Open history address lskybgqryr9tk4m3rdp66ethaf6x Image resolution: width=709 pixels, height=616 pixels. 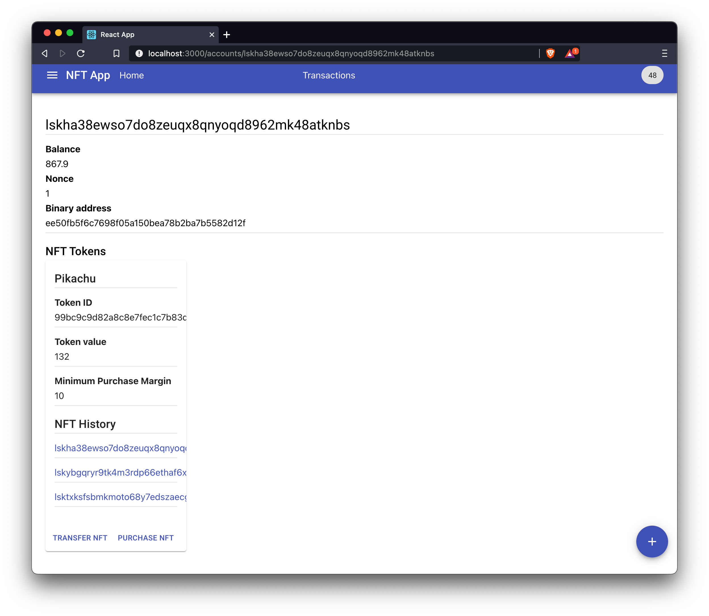[120, 473]
